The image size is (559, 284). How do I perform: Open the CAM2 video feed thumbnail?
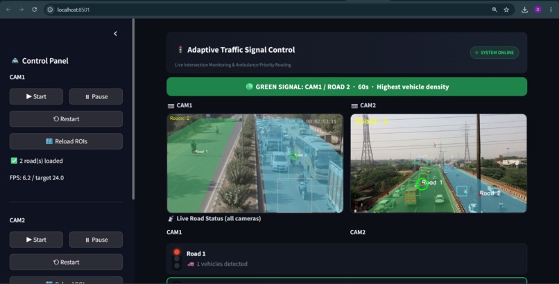[438, 163]
